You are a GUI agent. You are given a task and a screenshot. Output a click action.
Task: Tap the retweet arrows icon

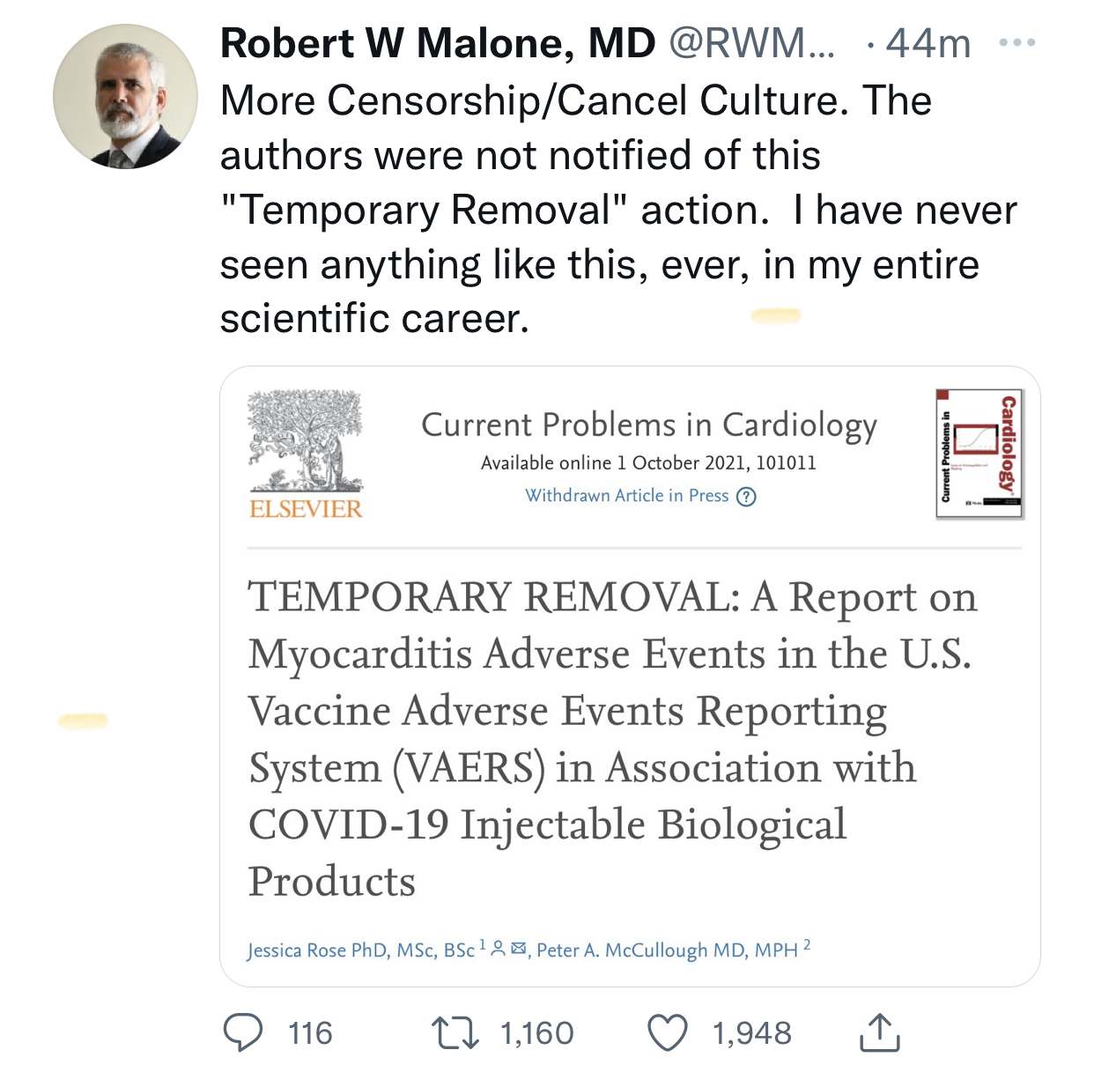click(455, 1033)
